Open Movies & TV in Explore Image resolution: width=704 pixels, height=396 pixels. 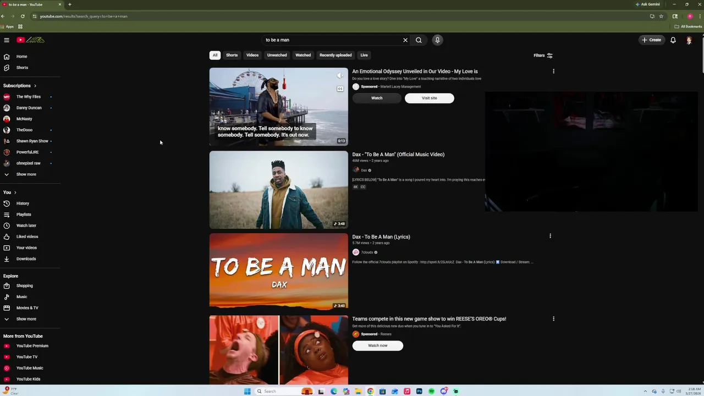click(x=27, y=307)
